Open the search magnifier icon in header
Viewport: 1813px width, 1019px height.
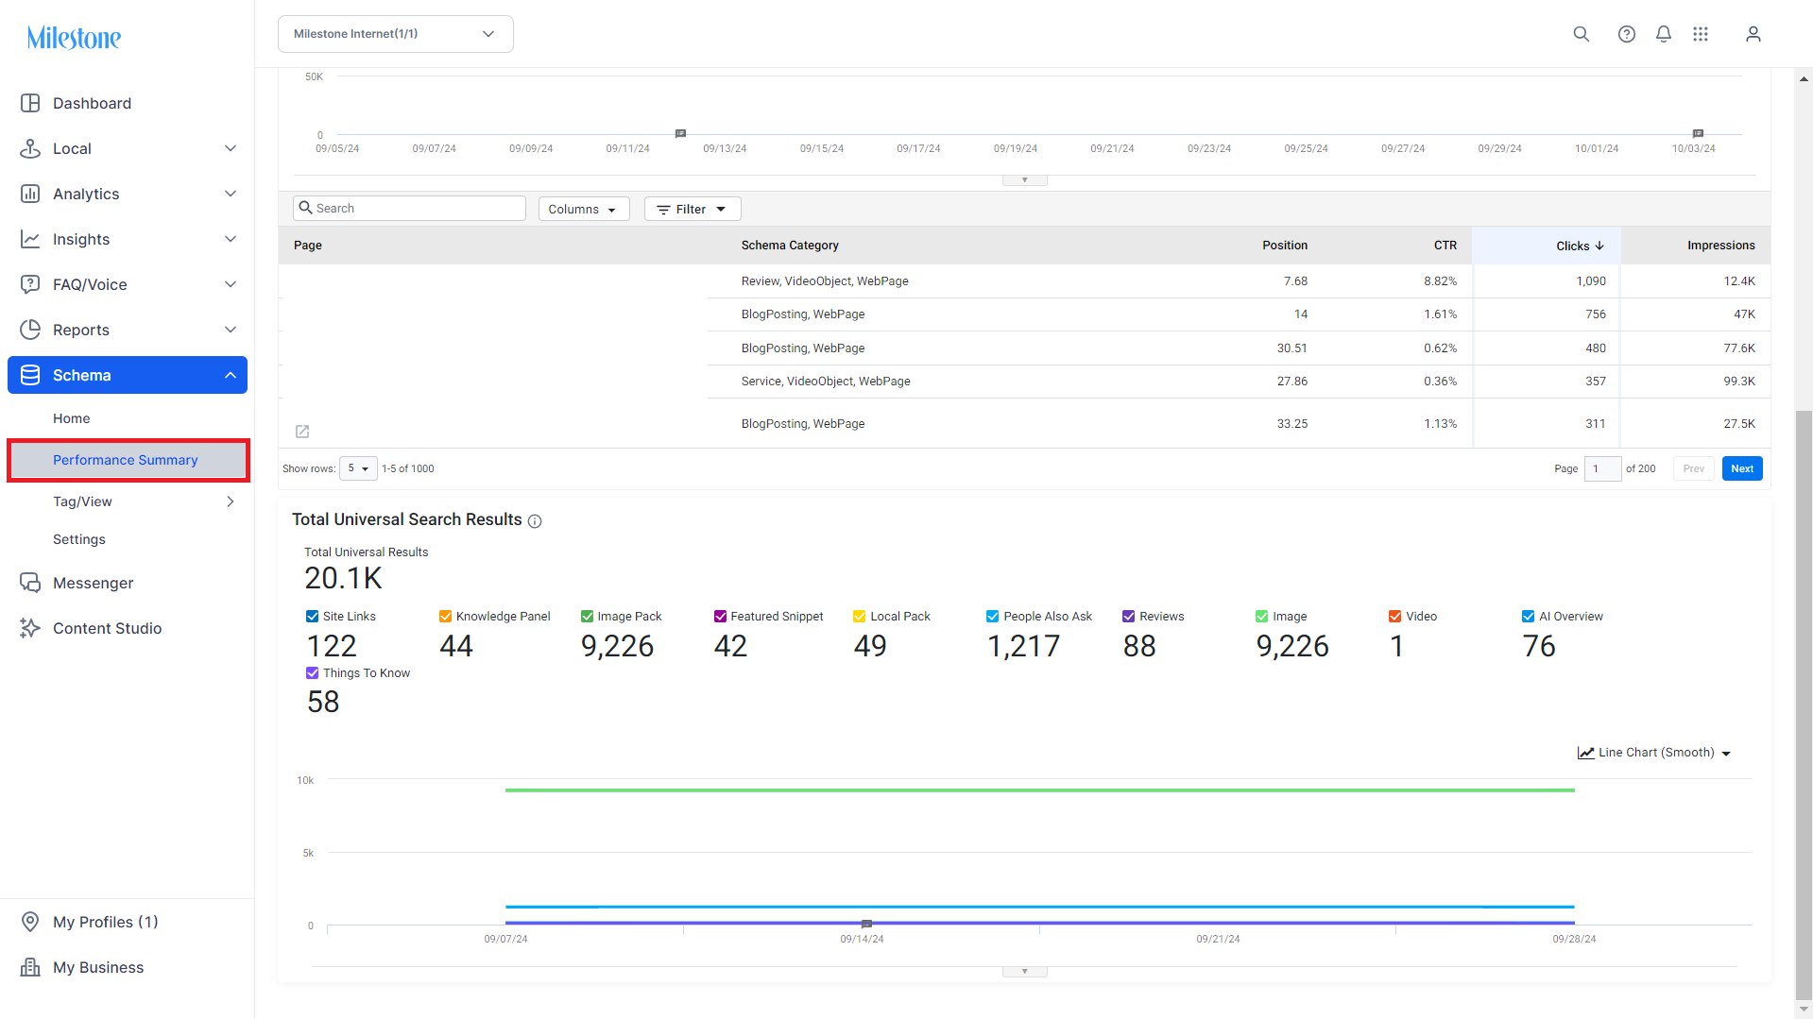[x=1581, y=34]
